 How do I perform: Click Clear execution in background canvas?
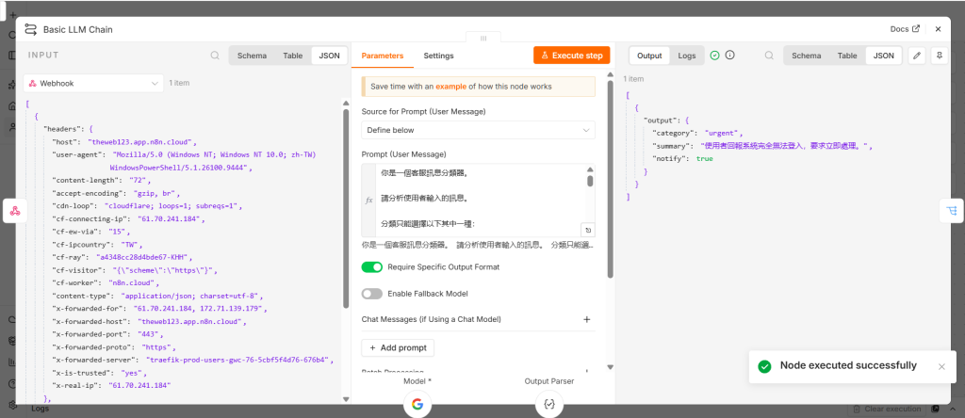pyautogui.click(x=887, y=409)
